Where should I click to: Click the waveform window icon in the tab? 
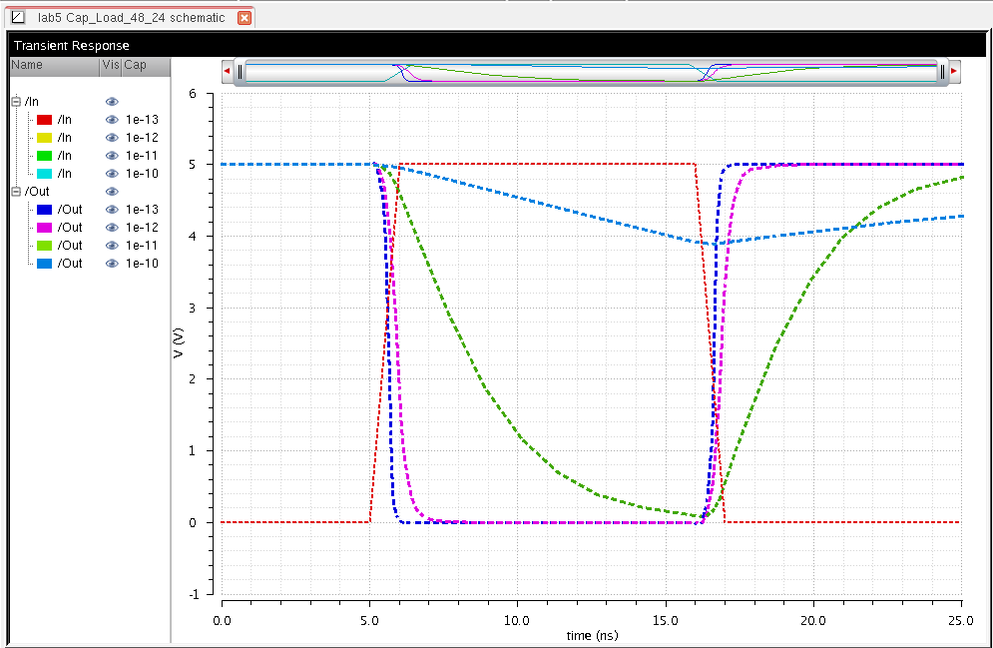[16, 18]
